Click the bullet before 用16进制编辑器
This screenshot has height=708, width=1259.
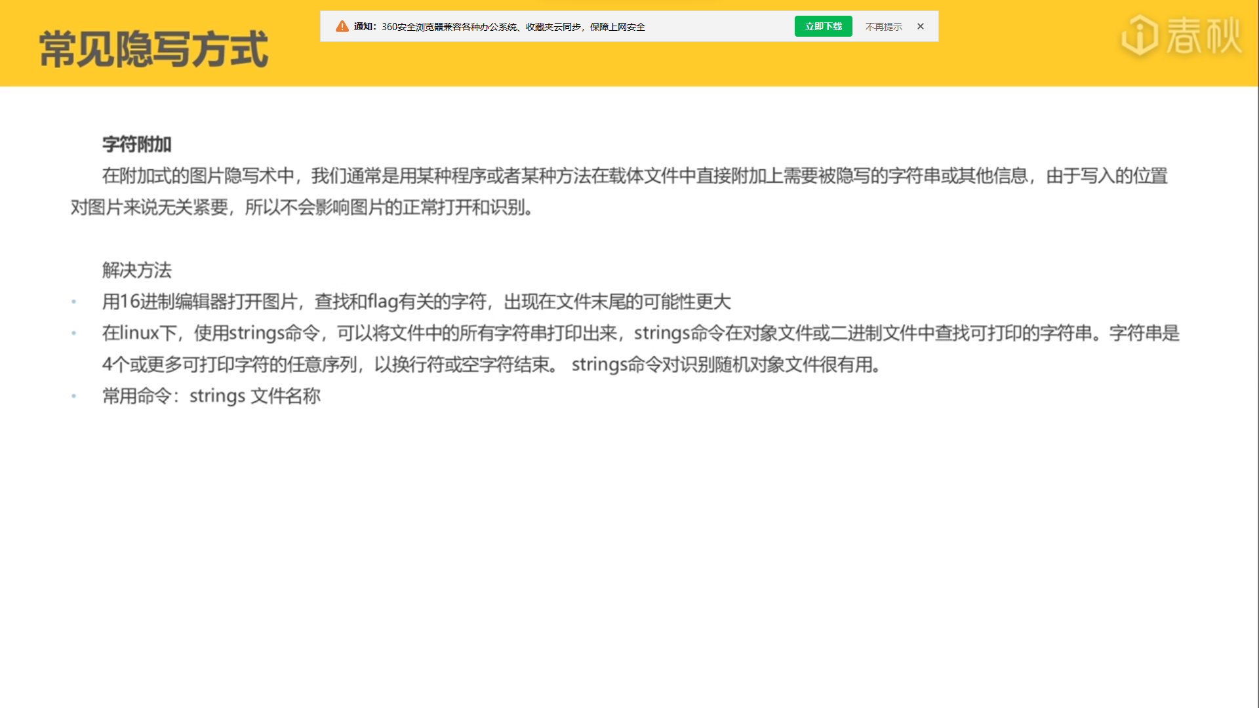74,302
